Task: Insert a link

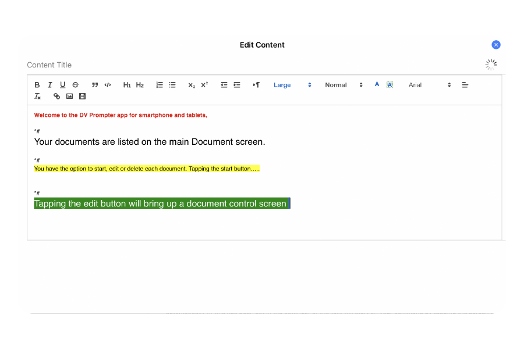Action: coord(56,97)
